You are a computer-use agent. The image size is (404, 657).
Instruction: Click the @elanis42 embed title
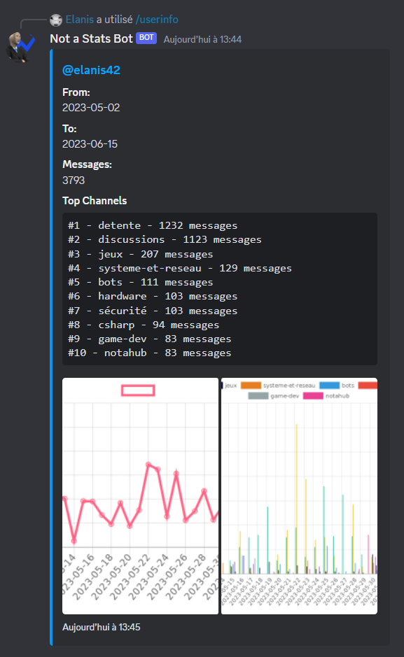pyautogui.click(x=91, y=70)
